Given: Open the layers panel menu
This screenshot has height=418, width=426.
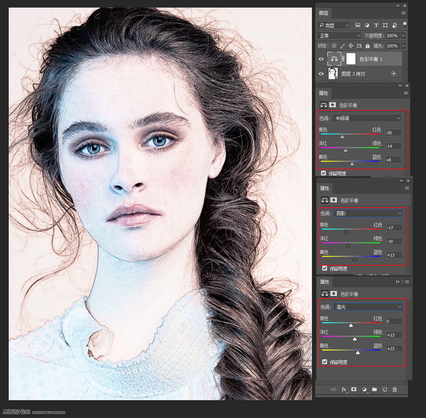Looking at the screenshot, I should (404, 13).
